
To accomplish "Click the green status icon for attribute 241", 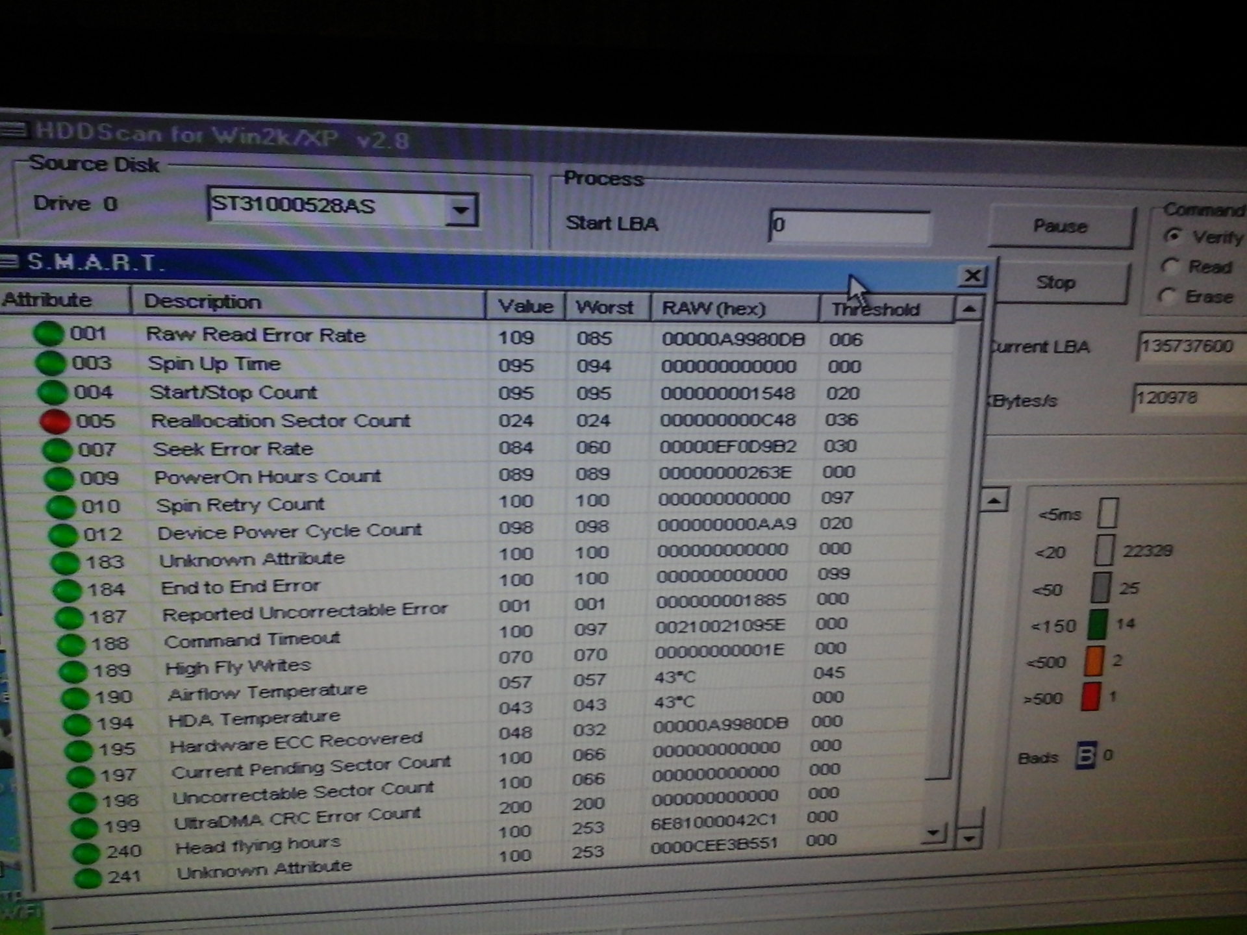I will point(88,878).
